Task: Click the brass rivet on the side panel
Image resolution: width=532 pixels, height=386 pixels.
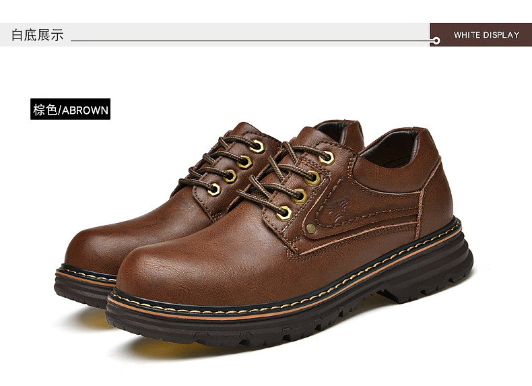Action: (x=311, y=228)
